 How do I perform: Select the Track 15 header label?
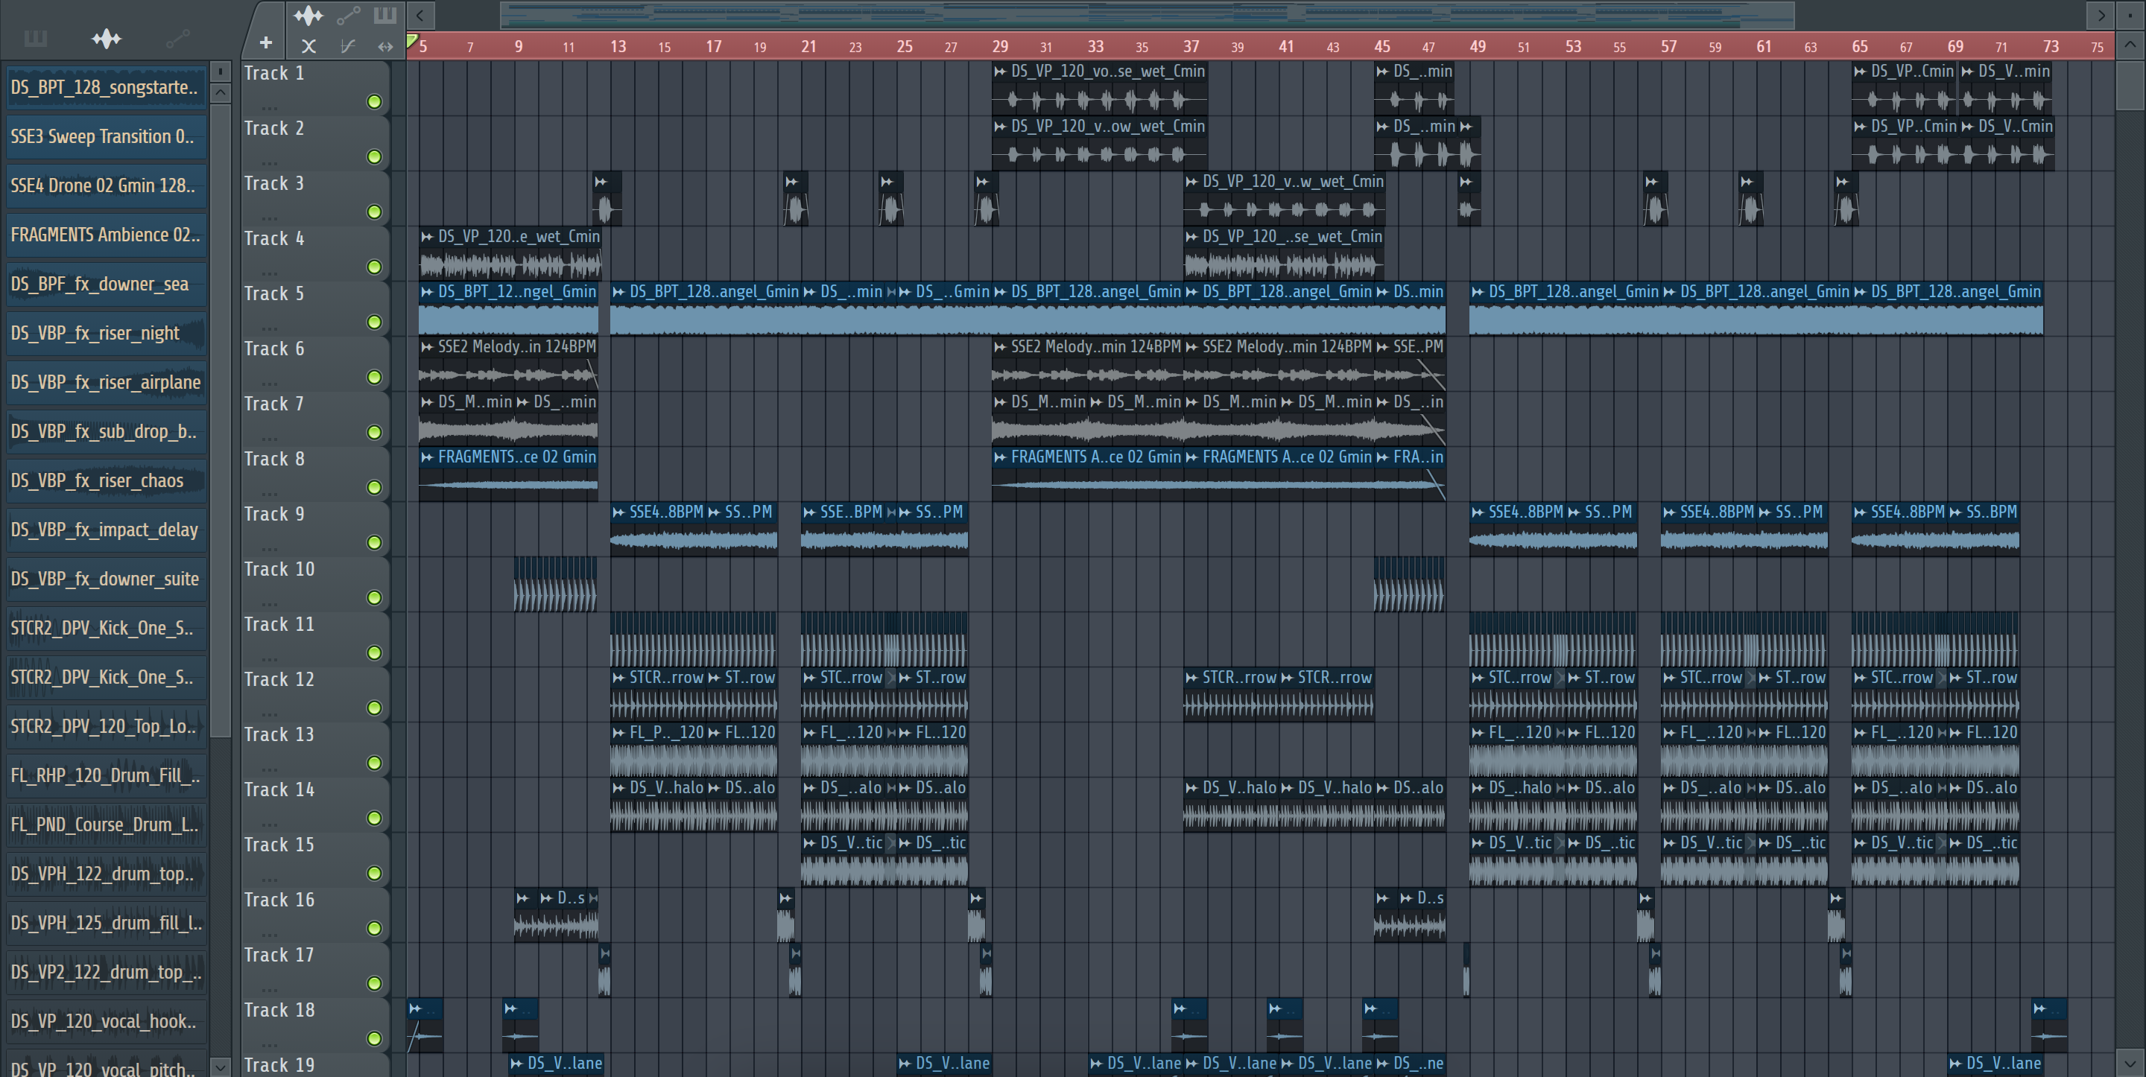coord(279,845)
